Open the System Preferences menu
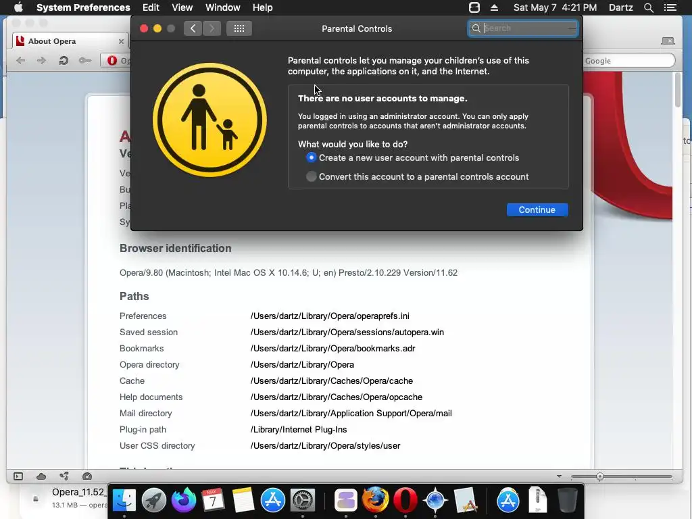692x519 pixels. point(83,7)
